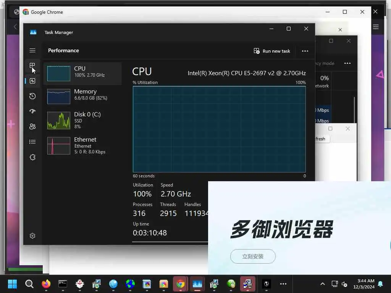
Task: Select the Disk 0 (C:) entry
Action: (x=82, y=120)
